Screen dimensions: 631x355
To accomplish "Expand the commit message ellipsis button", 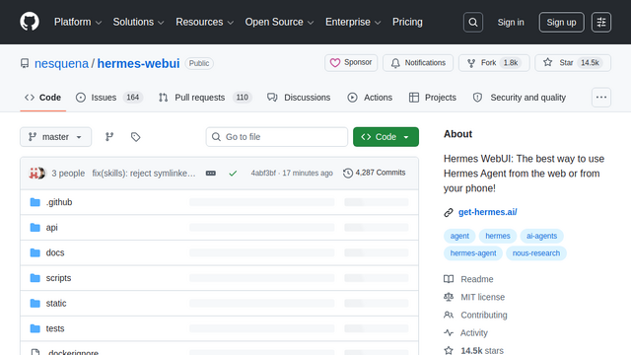I will click(211, 174).
